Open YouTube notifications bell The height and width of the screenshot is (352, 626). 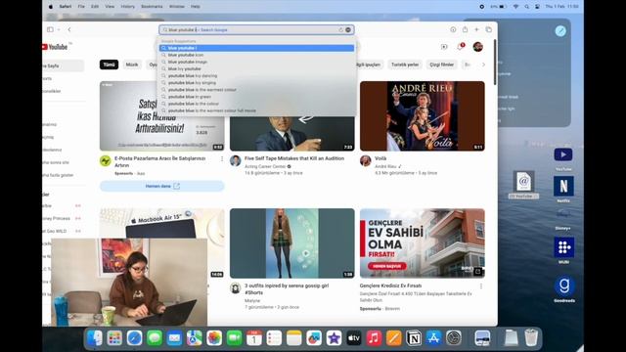coord(461,47)
